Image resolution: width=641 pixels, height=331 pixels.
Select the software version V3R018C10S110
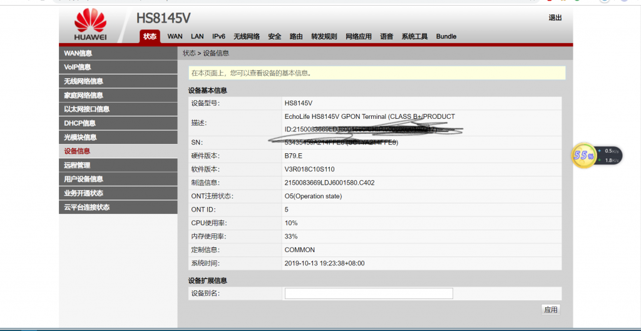(x=309, y=169)
